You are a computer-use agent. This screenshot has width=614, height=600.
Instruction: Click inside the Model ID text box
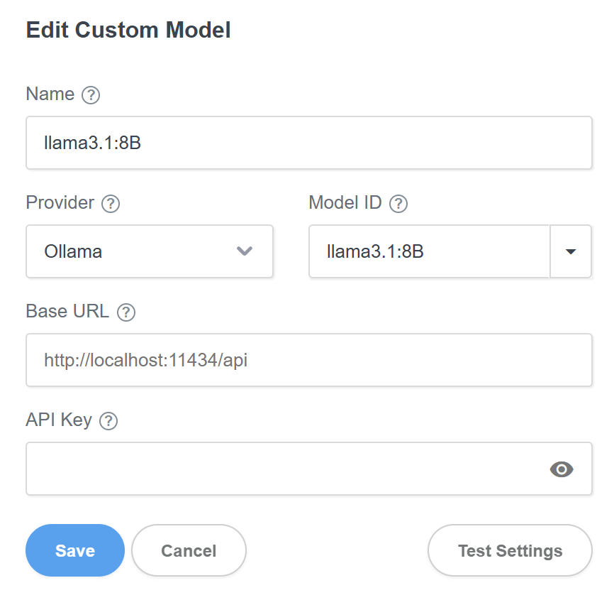click(429, 251)
